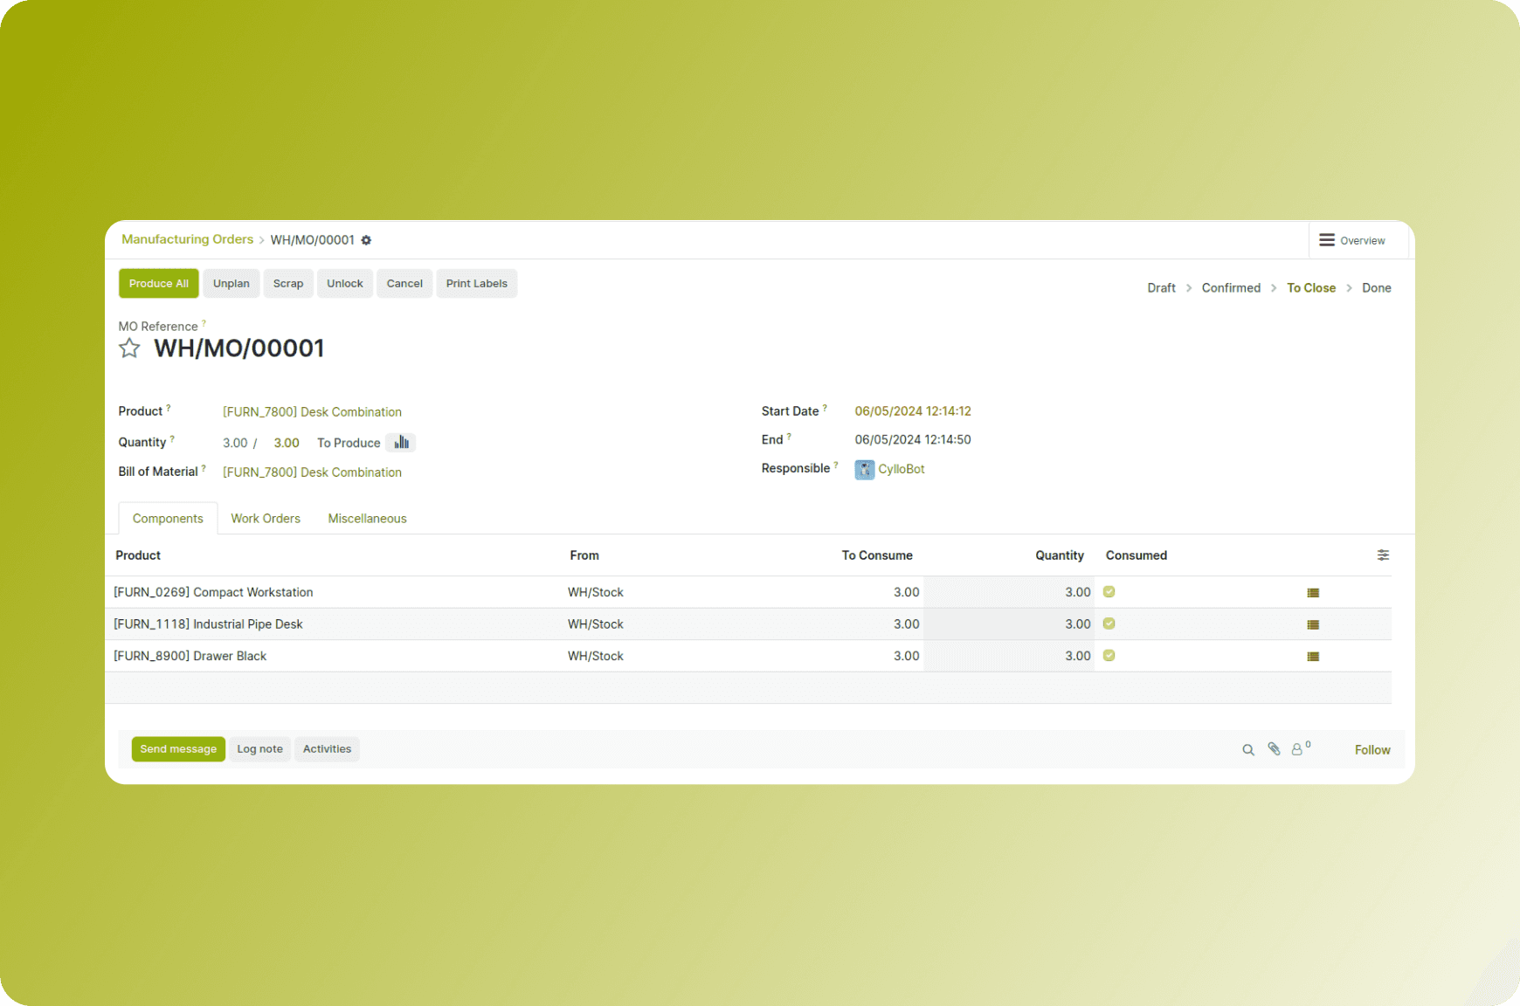Viewport: 1520px width, 1006px height.
Task: Open detailed operations for Industrial Pipe Desk row
Action: tap(1313, 624)
